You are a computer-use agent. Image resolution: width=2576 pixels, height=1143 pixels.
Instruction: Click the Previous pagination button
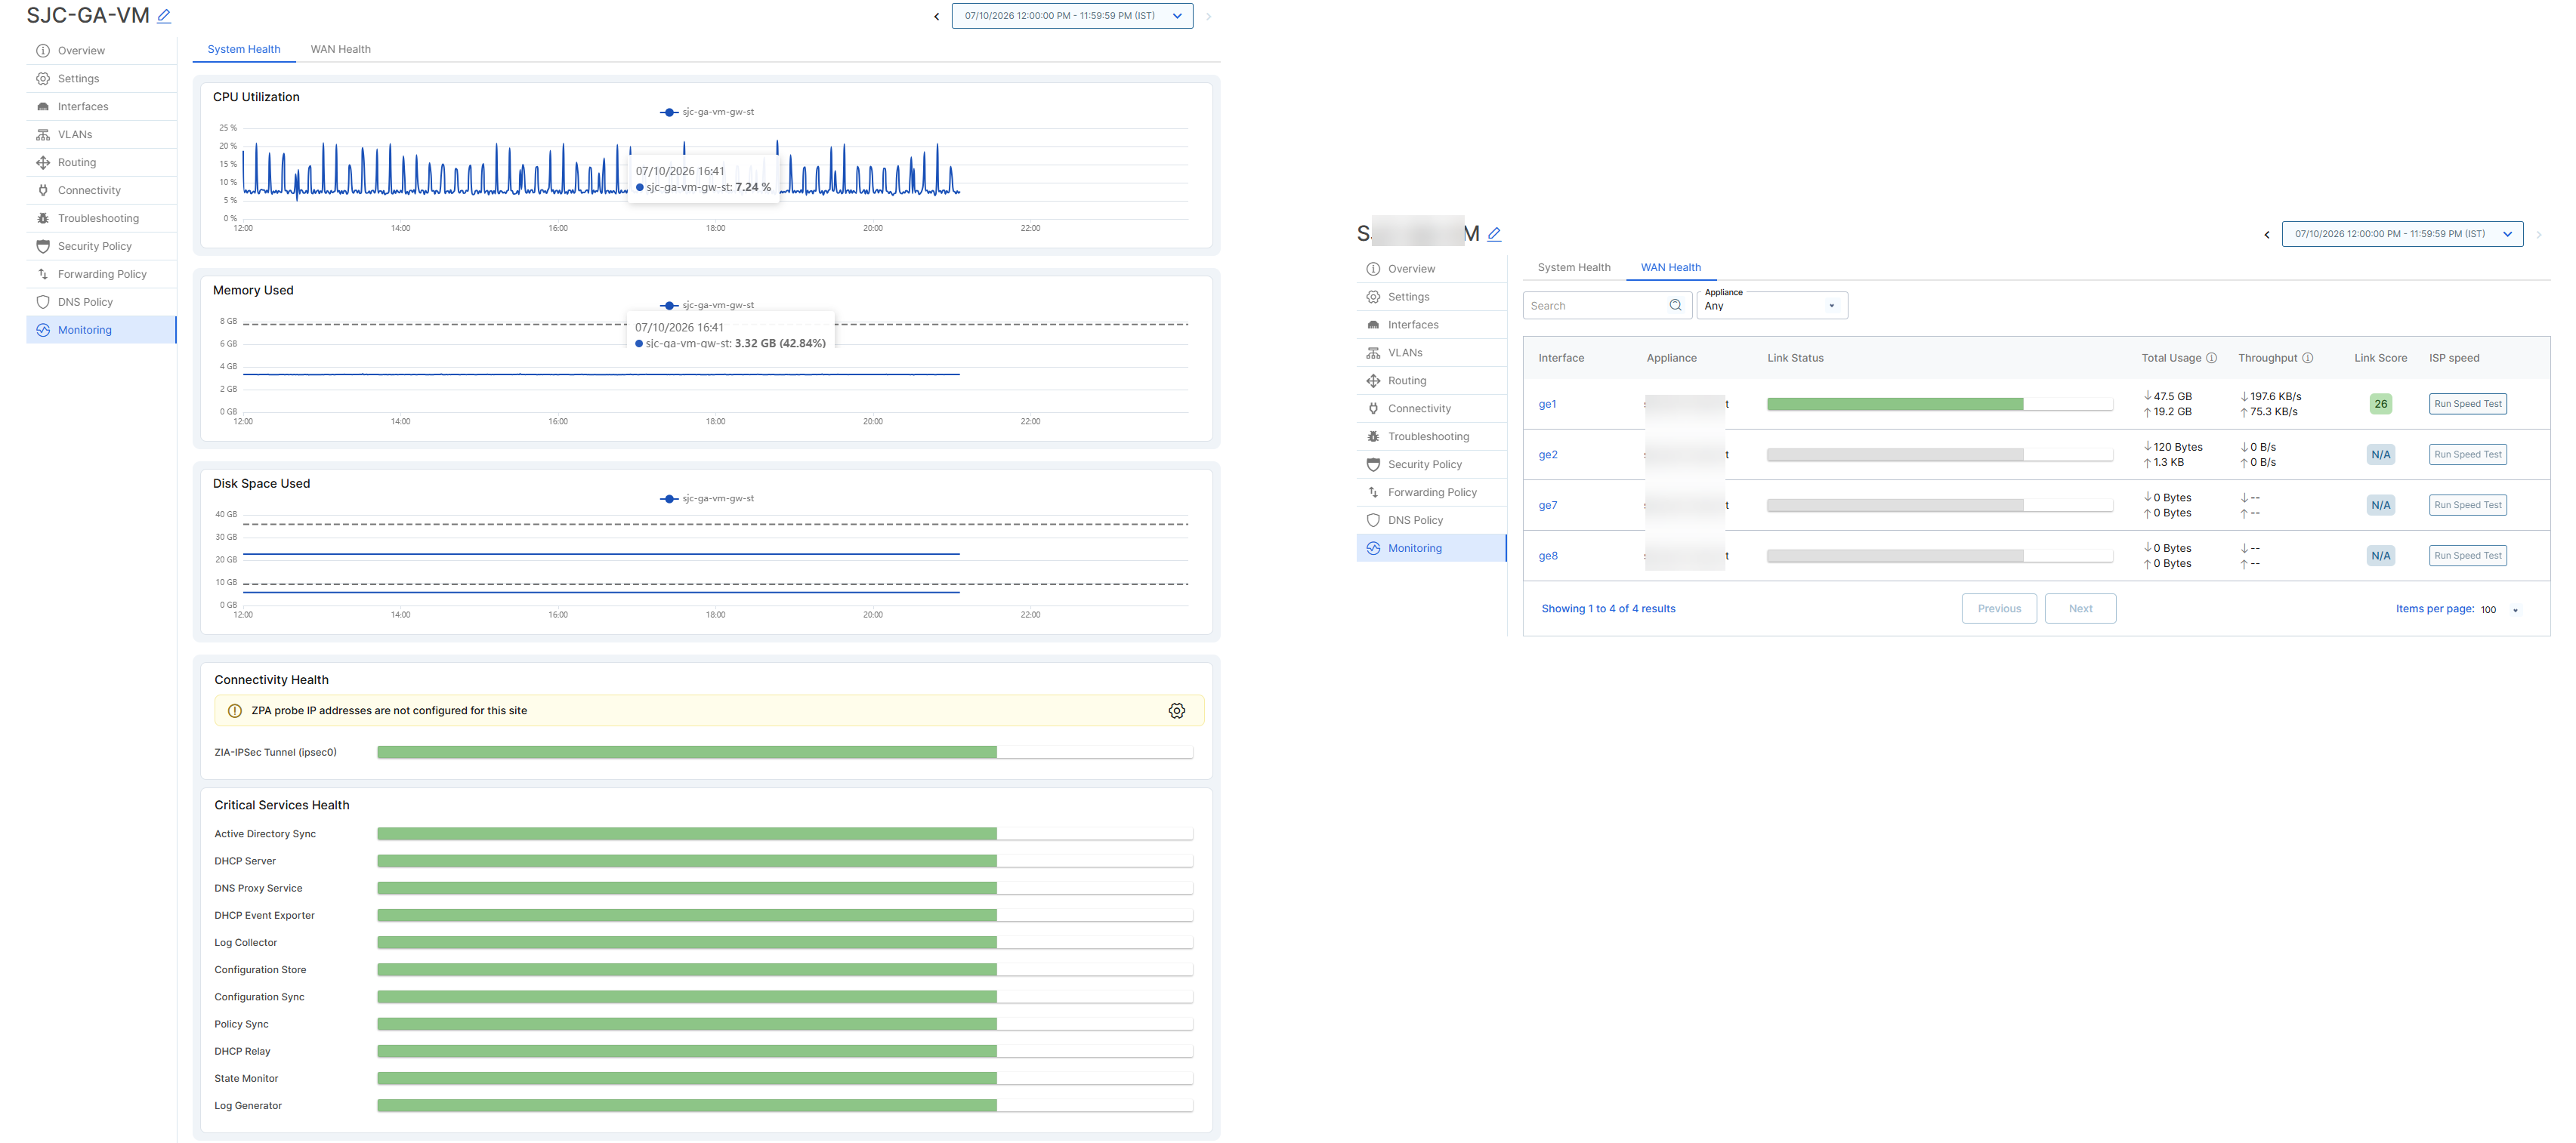(1999, 608)
